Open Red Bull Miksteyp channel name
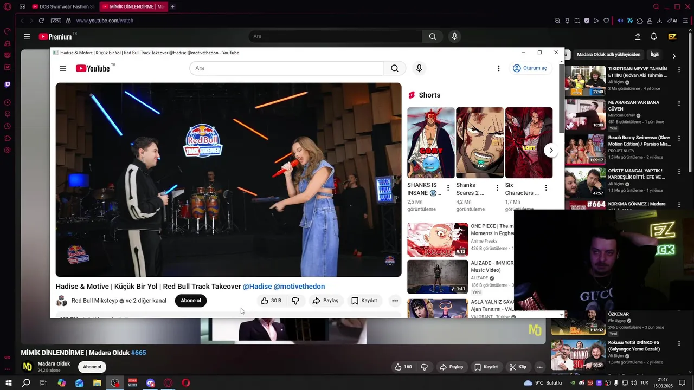Viewport: 694px width, 390px height. [x=94, y=301]
